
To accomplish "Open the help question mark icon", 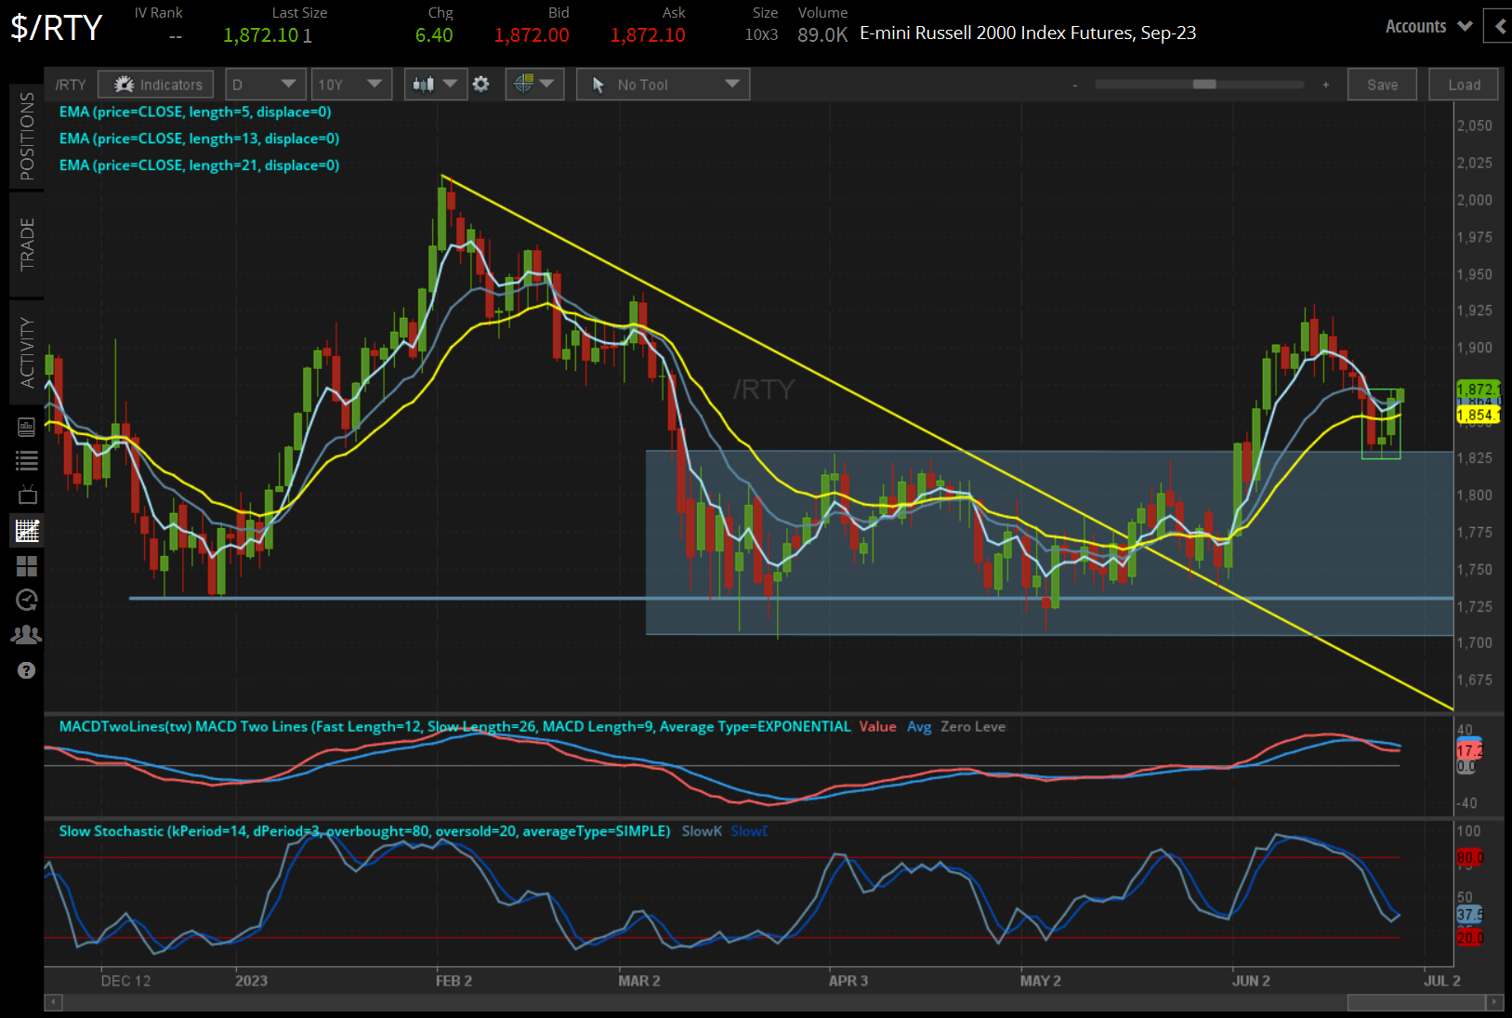I will point(26,669).
